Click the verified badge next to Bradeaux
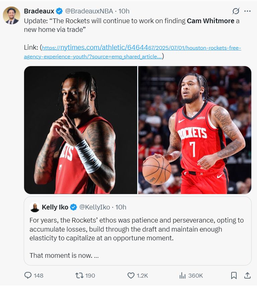The width and height of the screenshot is (257, 286). pos(59,11)
